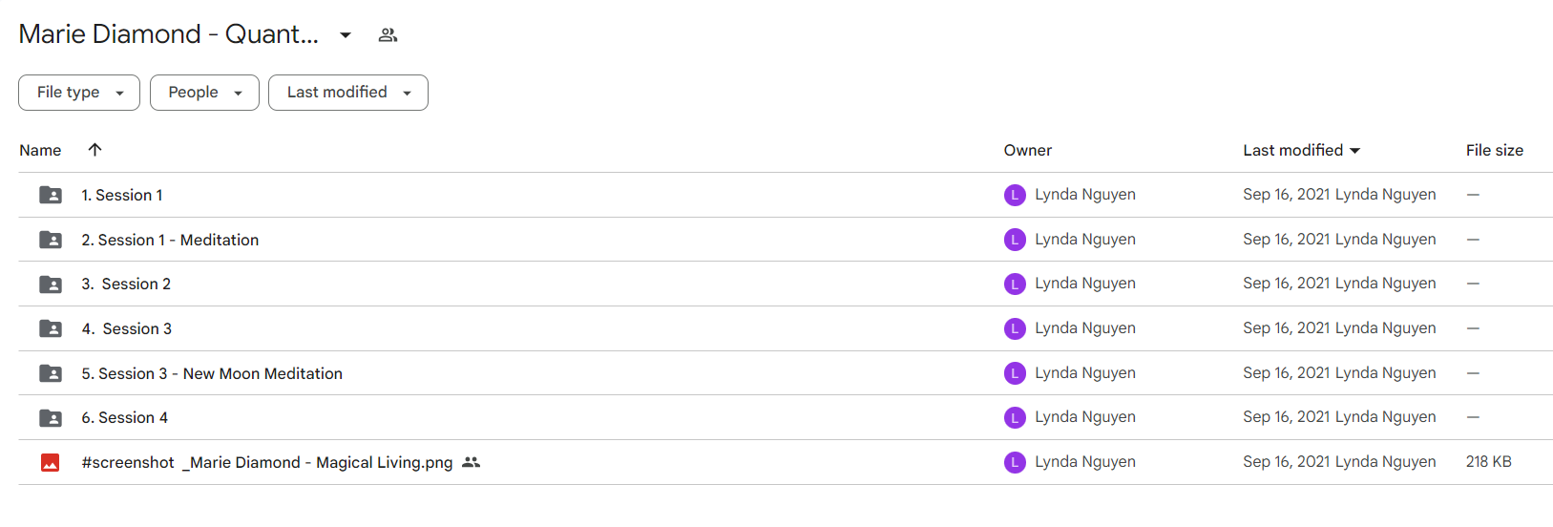1553x527 pixels.
Task: Open the People filter dropdown
Action: click(x=204, y=93)
